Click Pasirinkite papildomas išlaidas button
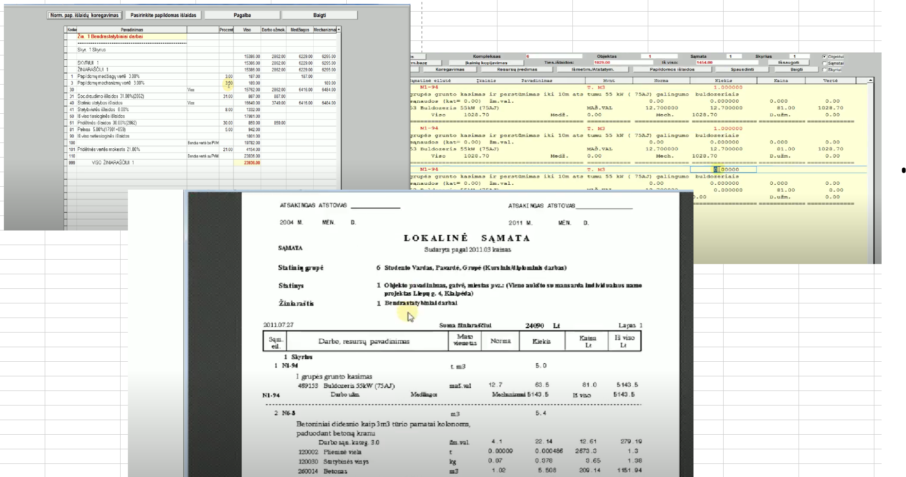The width and height of the screenshot is (906, 477). click(x=163, y=15)
